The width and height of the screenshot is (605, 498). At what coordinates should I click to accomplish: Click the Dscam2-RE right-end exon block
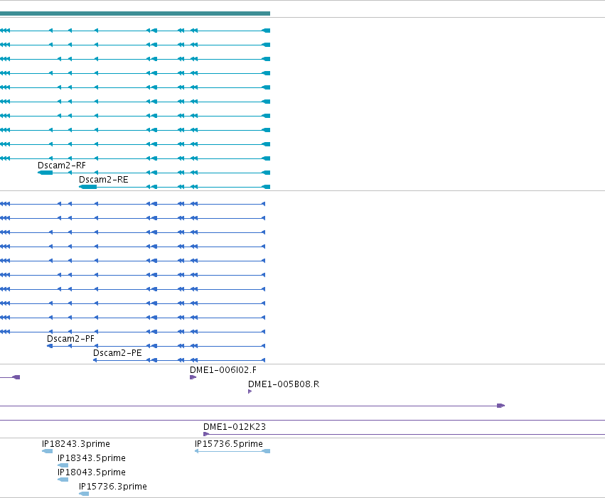point(266,187)
